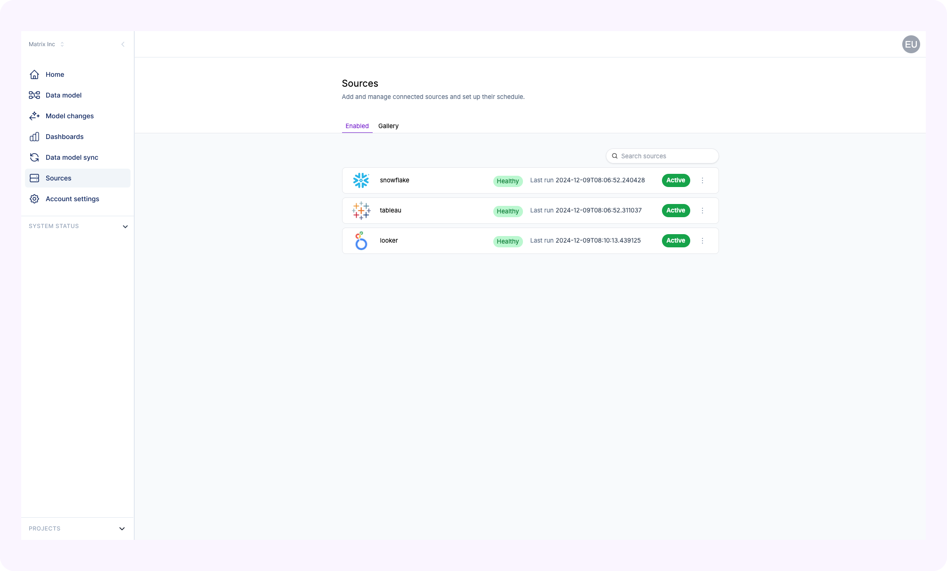Toggle the snowflake Active status badge
The height and width of the screenshot is (571, 947).
point(676,180)
